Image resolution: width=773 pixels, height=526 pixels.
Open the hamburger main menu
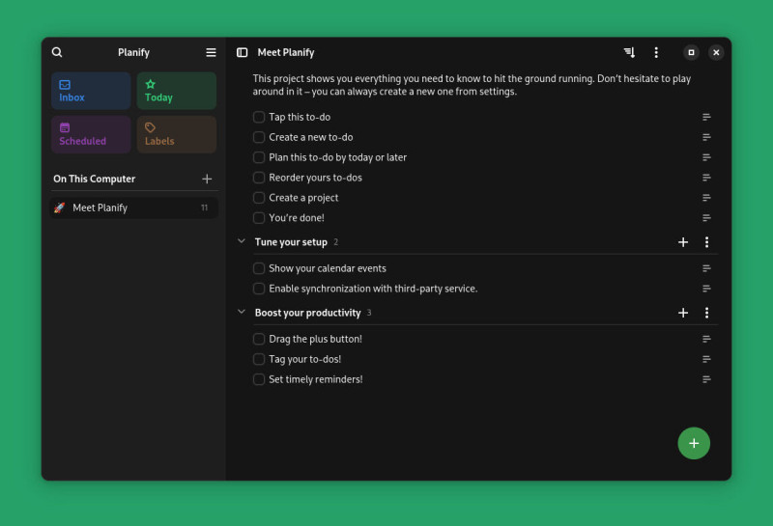pos(211,52)
